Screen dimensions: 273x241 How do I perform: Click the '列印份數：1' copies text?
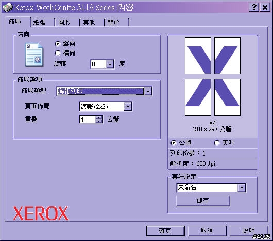coord(188,153)
